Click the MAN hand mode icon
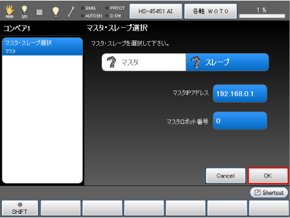 point(10,11)
